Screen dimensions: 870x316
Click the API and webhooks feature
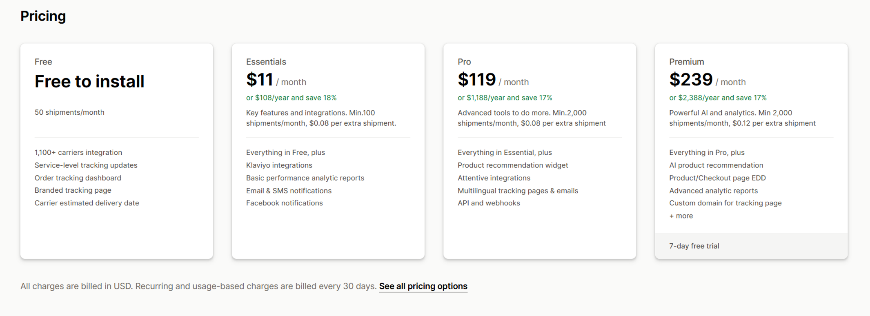click(489, 203)
